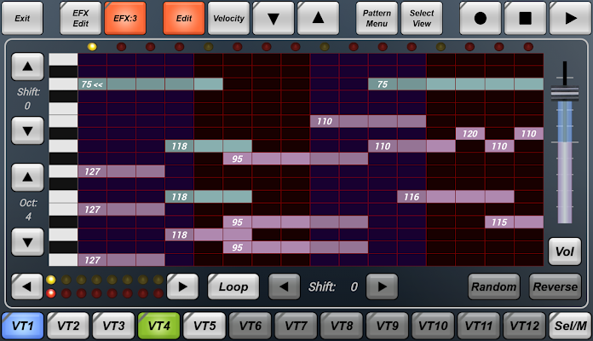
Task: Toggle the Loop button
Action: pos(233,287)
